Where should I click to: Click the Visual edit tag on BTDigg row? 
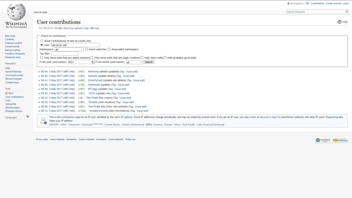click(x=120, y=89)
